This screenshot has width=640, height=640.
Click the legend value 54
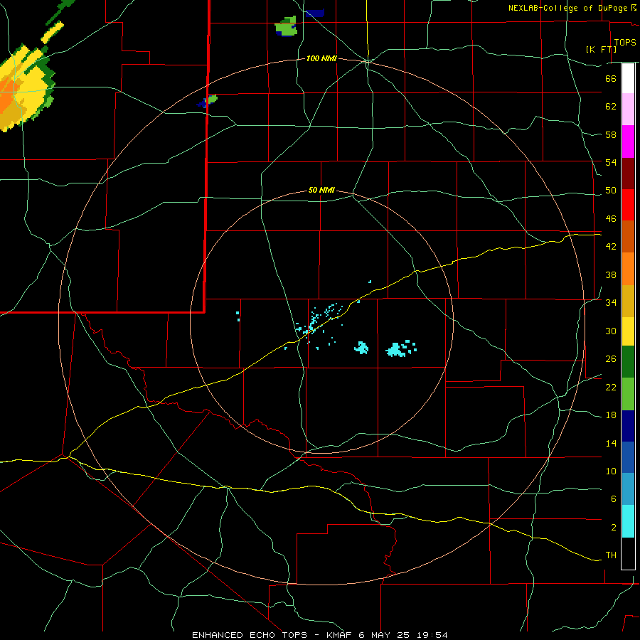[611, 162]
